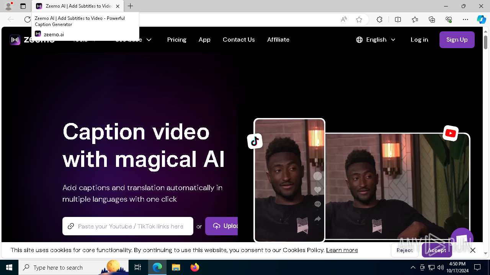
Task: Open Task View on the taskbar
Action: coord(138,267)
